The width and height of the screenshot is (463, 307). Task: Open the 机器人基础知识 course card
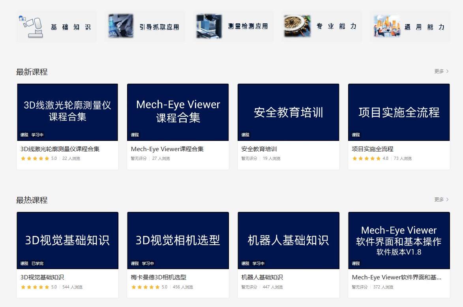[288, 240]
